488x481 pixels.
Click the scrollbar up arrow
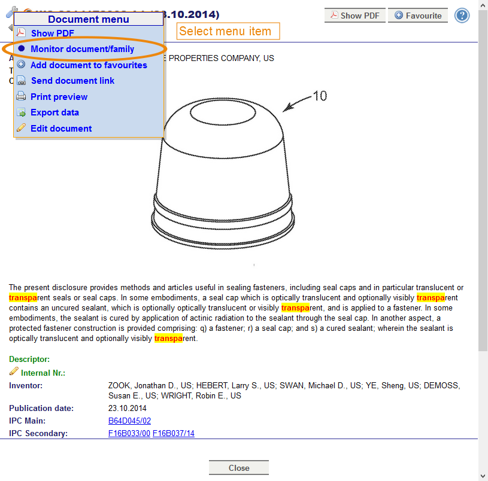coord(483,4)
